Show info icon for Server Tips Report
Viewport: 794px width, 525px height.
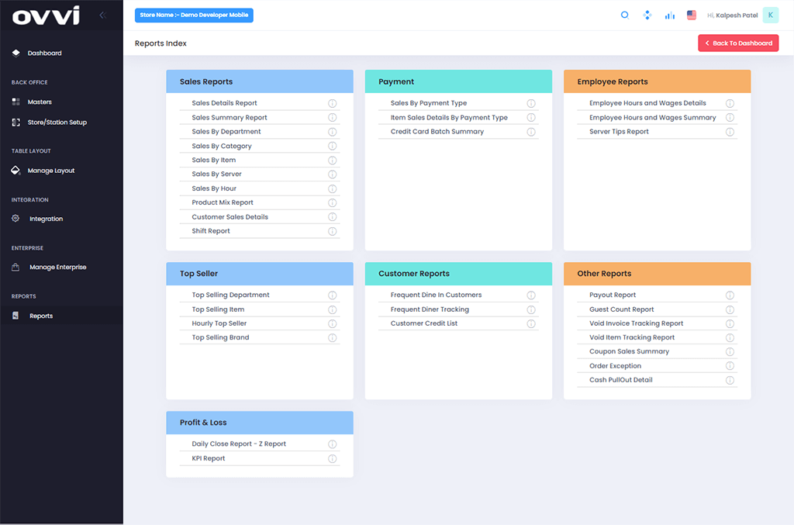pyautogui.click(x=730, y=132)
